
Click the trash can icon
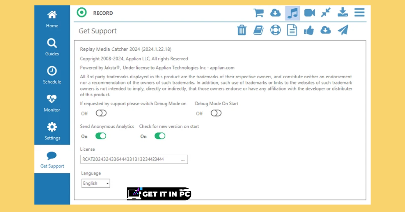(x=242, y=30)
